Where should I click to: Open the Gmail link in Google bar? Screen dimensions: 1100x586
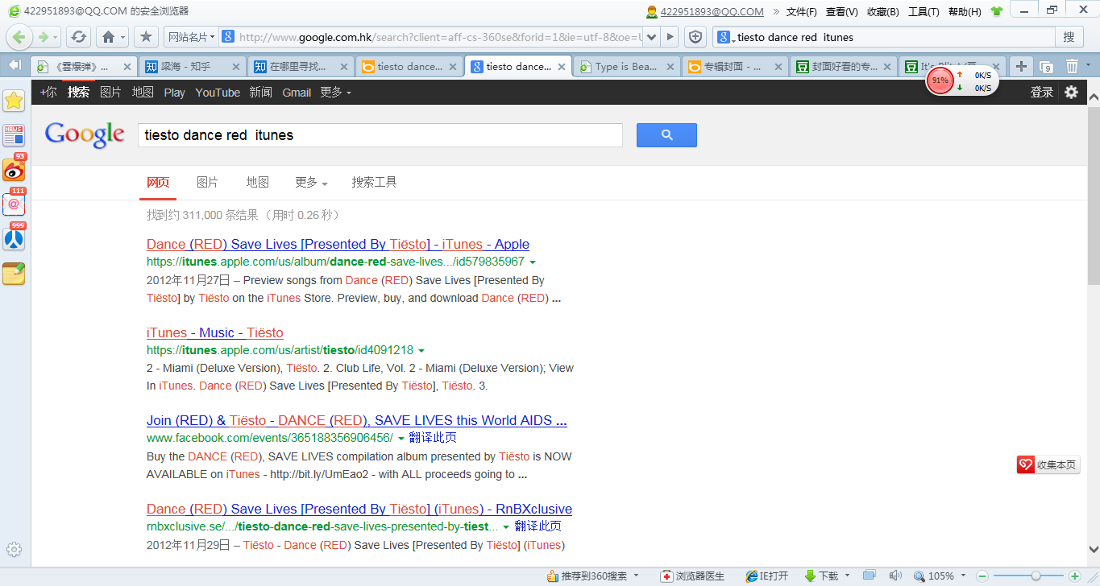click(x=297, y=93)
